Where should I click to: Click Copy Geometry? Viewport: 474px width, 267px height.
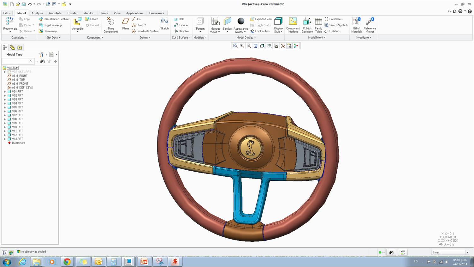pyautogui.click(x=50, y=25)
